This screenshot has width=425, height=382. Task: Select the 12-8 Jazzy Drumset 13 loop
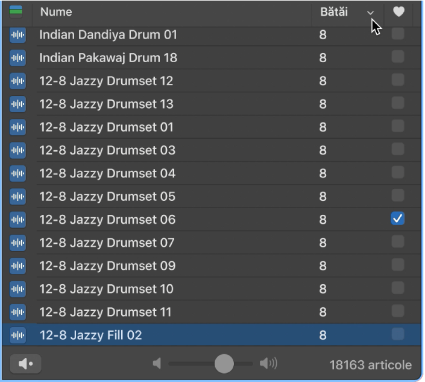point(106,104)
